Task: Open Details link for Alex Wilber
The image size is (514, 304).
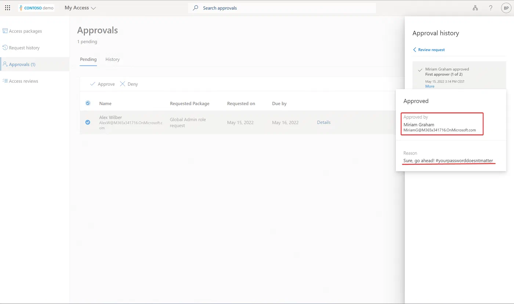Action: click(323, 122)
